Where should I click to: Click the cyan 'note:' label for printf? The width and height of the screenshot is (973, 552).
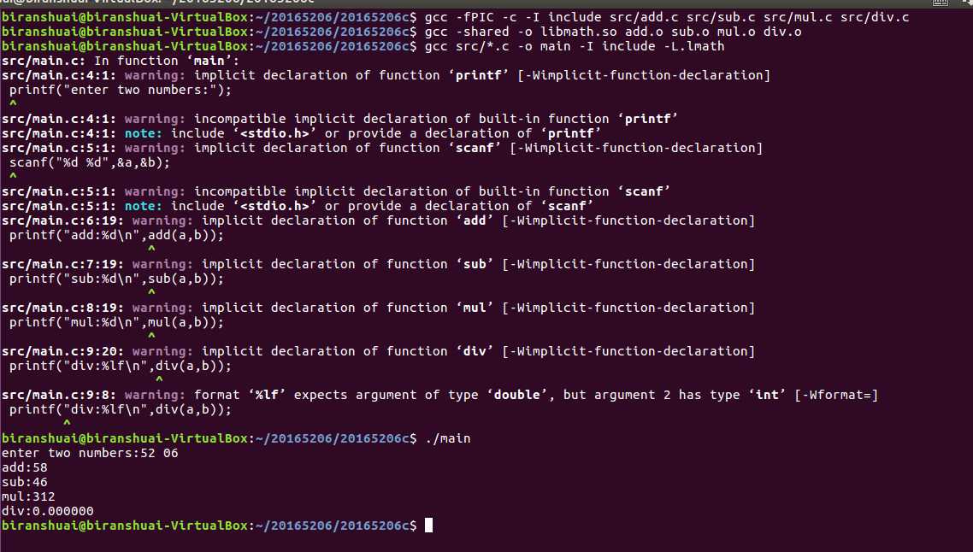144,133
